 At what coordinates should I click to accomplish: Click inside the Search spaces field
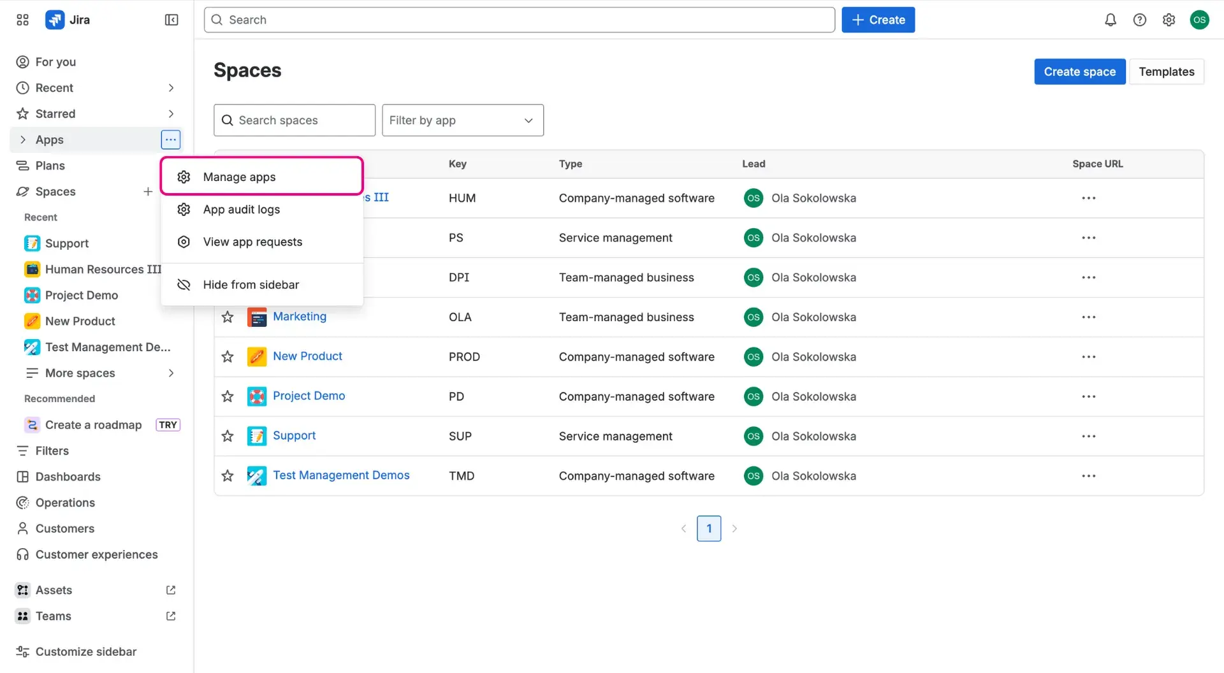295,120
